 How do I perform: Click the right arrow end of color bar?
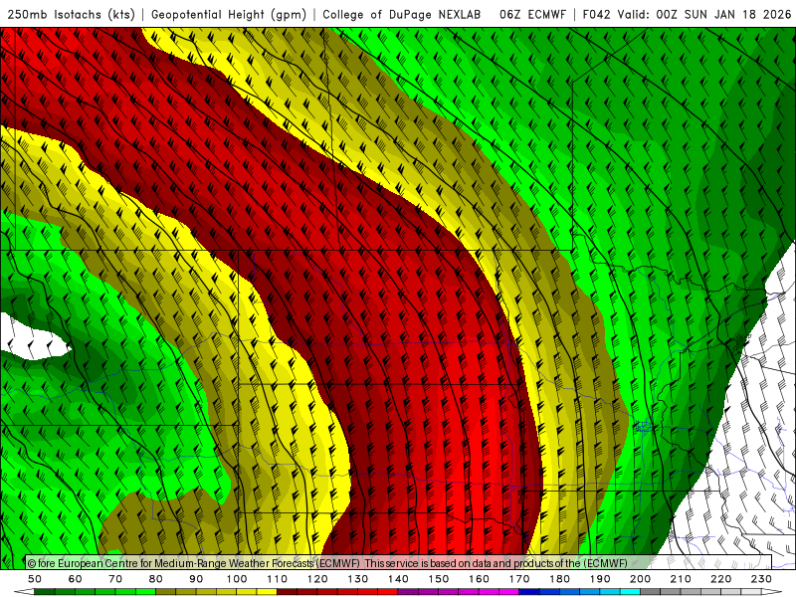coord(772,592)
